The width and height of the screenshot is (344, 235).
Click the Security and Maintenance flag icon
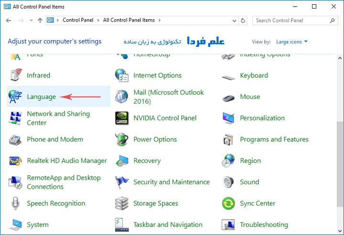122,182
